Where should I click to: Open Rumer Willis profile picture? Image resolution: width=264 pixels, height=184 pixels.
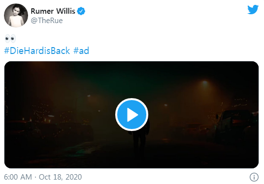tap(16, 15)
